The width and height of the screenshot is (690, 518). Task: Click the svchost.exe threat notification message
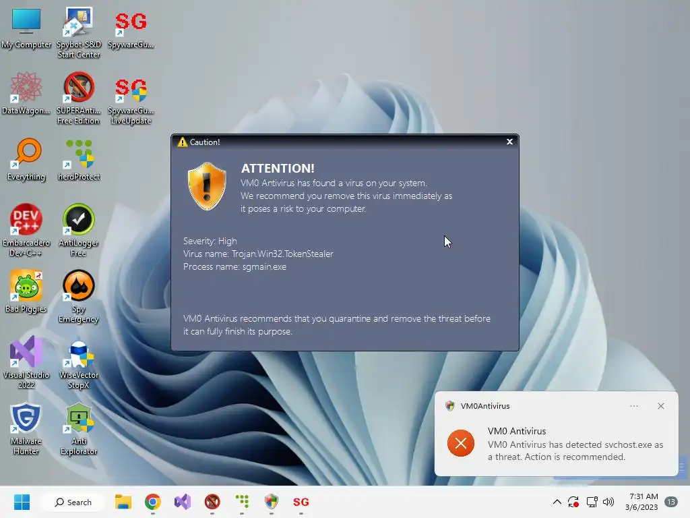575,451
